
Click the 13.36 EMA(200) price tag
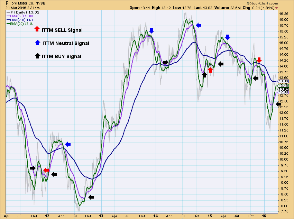(x=283, y=81)
